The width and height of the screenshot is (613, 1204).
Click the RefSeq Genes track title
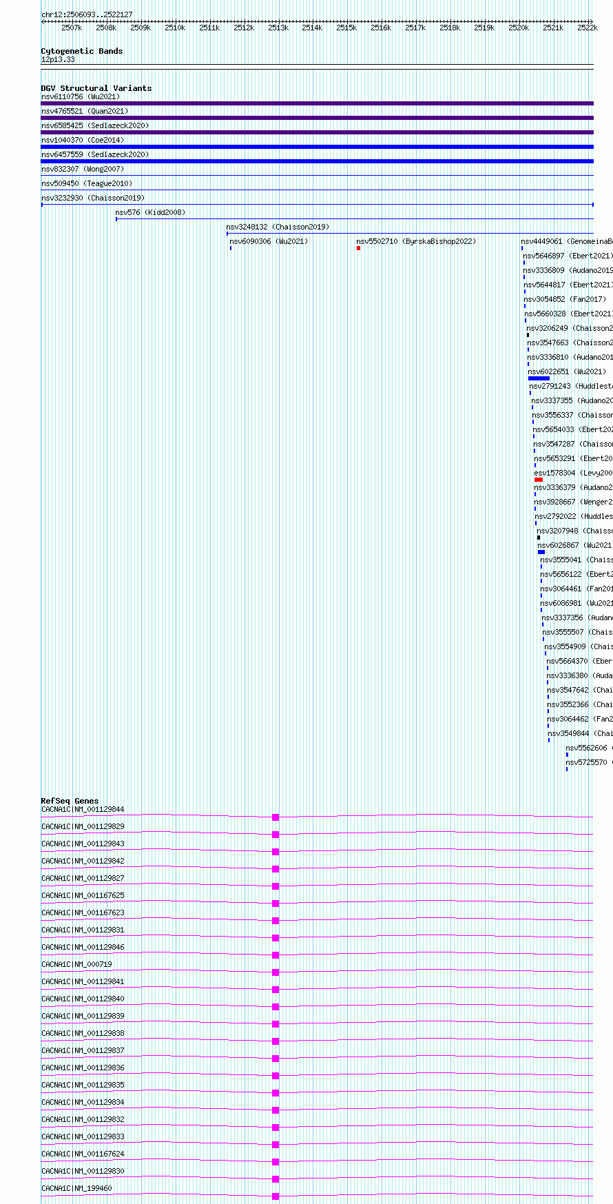click(70, 801)
